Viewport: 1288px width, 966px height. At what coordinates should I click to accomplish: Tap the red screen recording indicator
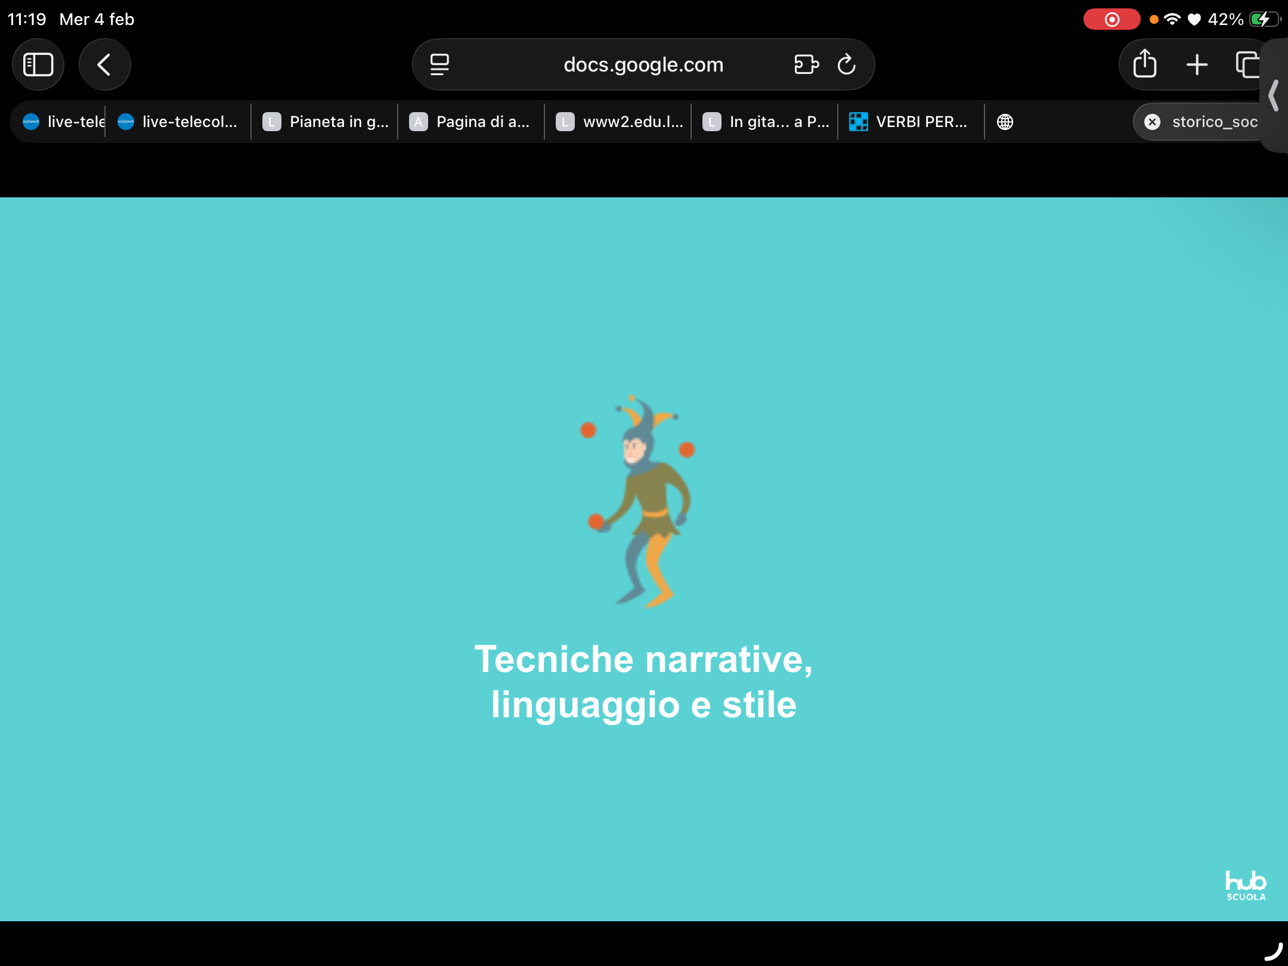pyautogui.click(x=1111, y=19)
